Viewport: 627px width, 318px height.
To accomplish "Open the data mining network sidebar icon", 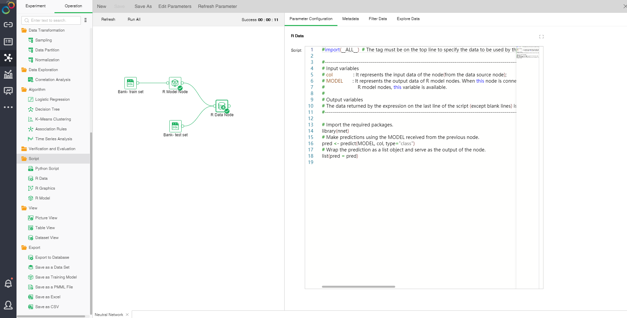I will click(x=8, y=58).
